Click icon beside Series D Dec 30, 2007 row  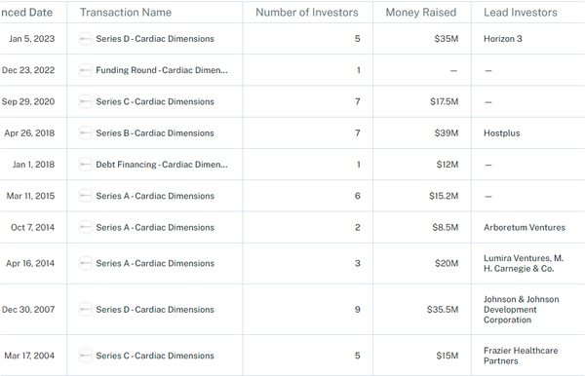(x=86, y=310)
